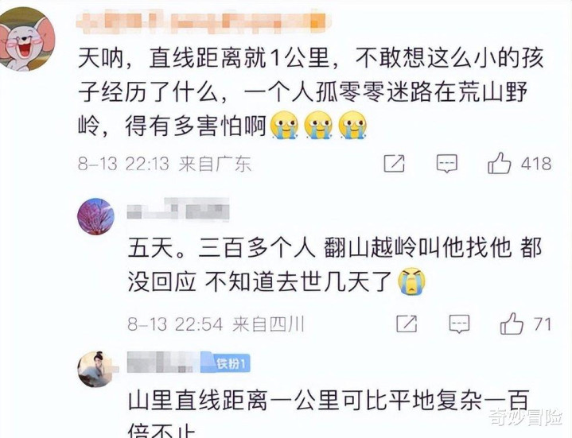
Task: Open reply icon on the Sichuan comment
Action: (459, 324)
